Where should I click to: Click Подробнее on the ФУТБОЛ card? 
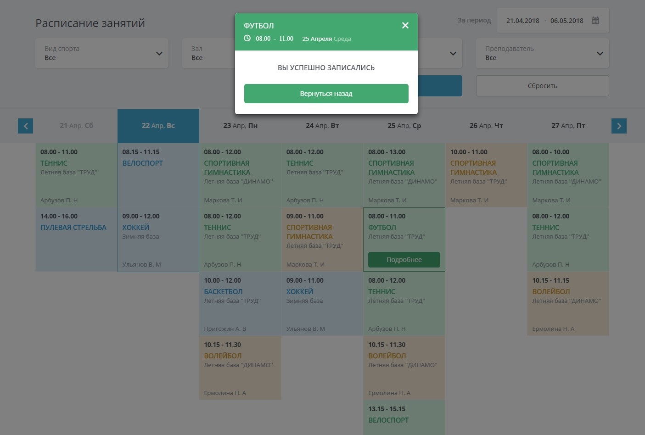(404, 260)
